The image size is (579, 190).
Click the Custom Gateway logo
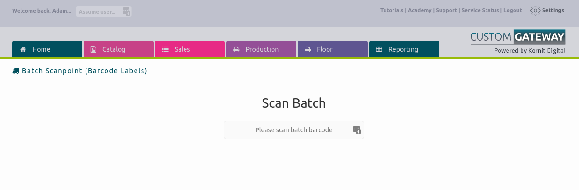[518, 37]
